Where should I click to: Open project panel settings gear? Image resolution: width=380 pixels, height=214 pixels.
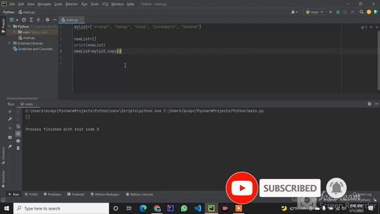pos(47,20)
